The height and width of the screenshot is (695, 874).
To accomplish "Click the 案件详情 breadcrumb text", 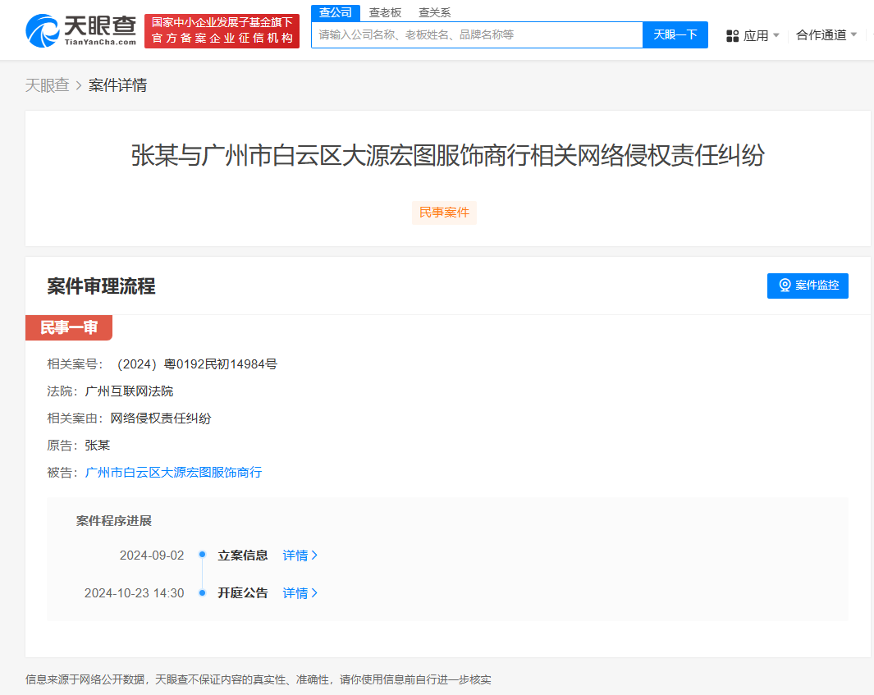I will point(117,85).
